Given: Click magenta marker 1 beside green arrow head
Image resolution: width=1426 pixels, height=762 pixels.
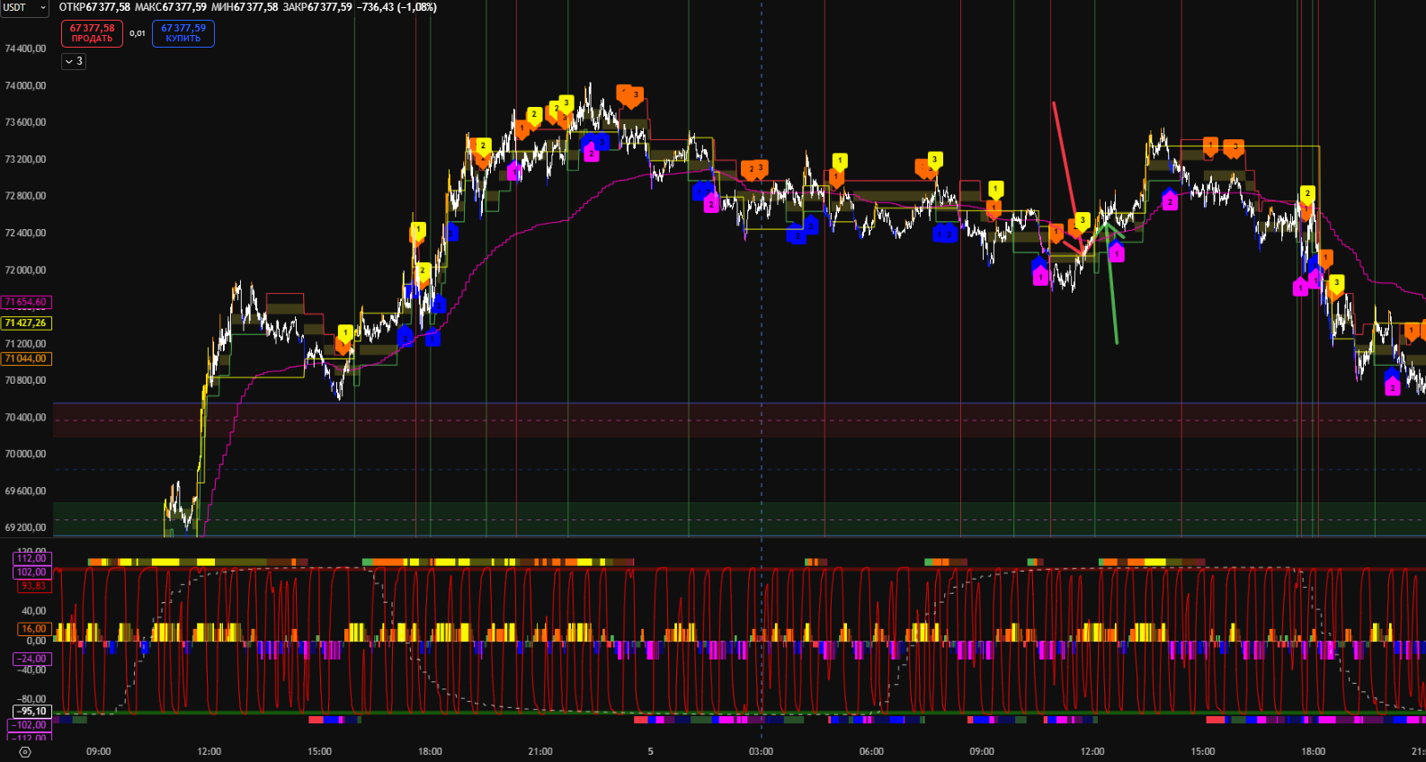Looking at the screenshot, I should [1116, 254].
